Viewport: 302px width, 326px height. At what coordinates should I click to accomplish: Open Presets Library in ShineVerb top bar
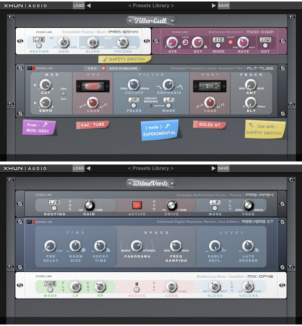pos(151,168)
